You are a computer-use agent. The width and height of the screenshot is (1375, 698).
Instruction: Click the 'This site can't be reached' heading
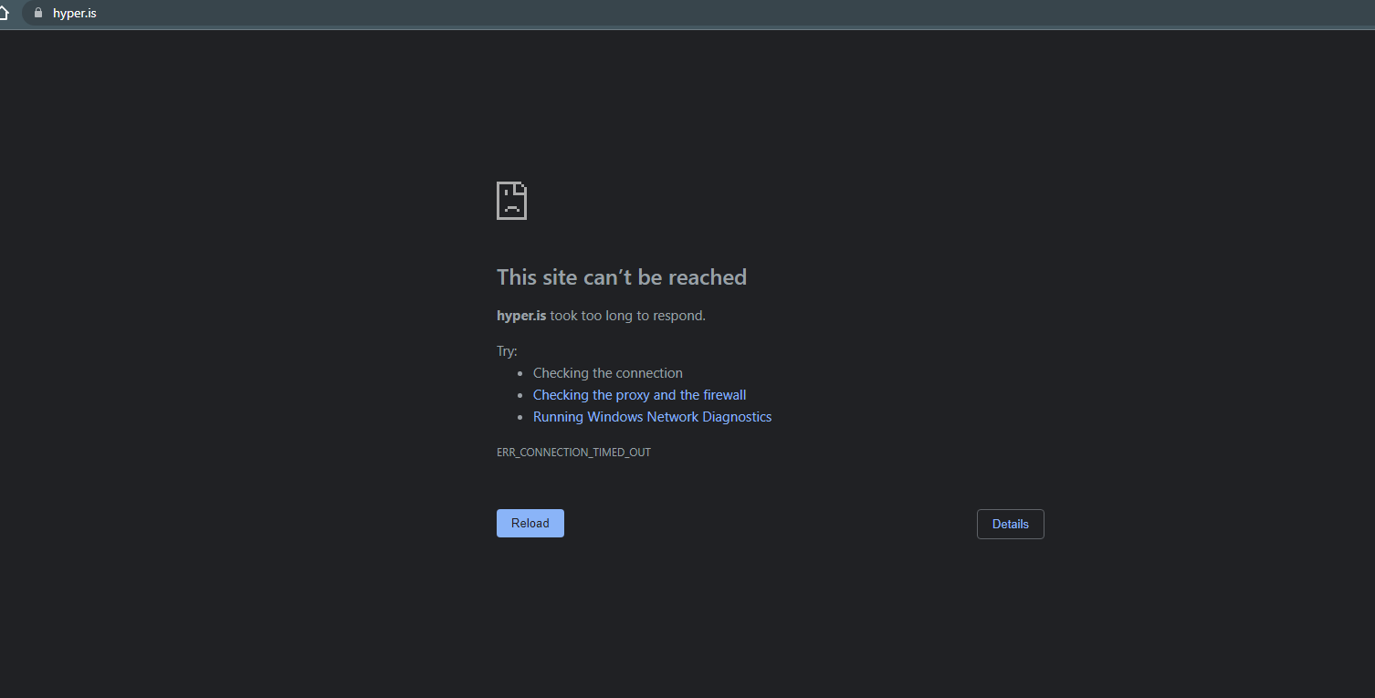tap(622, 276)
